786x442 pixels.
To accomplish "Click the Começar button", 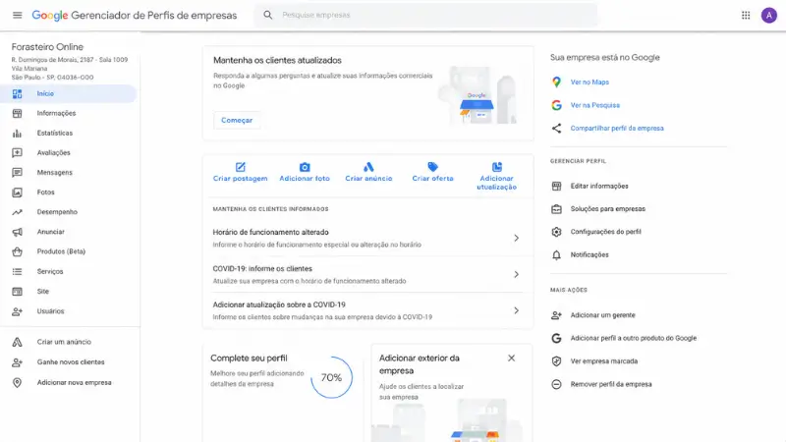I will pyautogui.click(x=237, y=120).
